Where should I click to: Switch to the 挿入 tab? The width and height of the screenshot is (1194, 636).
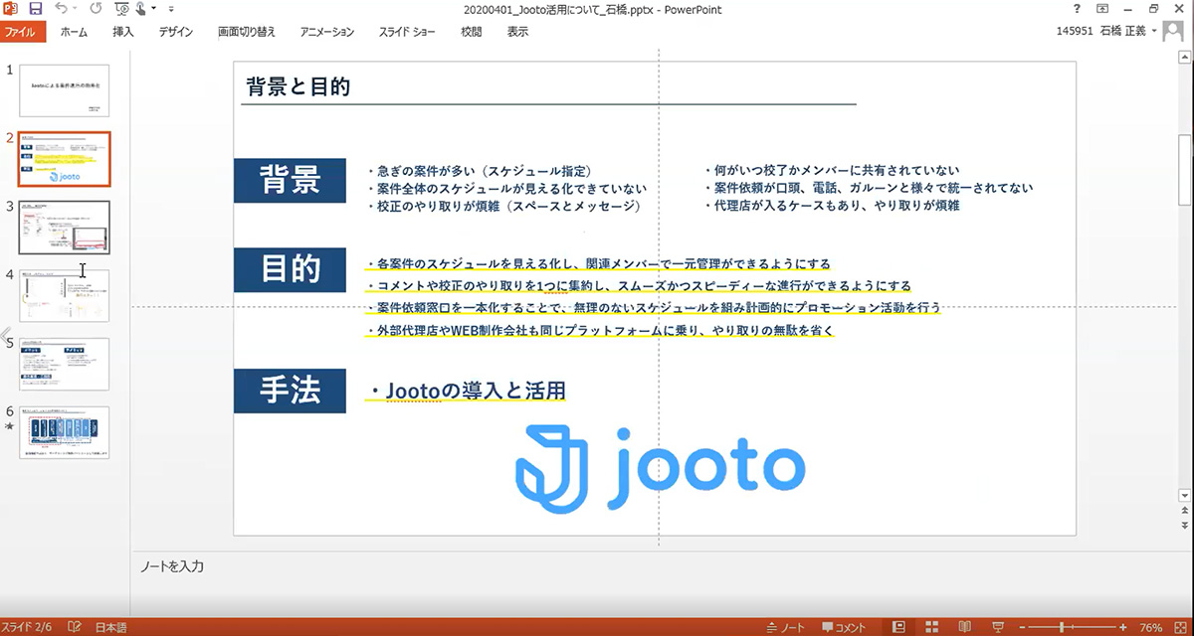(123, 32)
